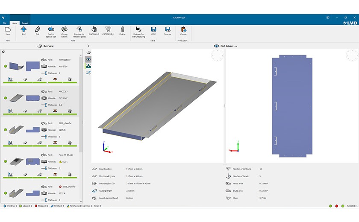Open the File menu
Image resolution: width=359 pixels, height=222 pixels.
pyautogui.click(x=5, y=23)
